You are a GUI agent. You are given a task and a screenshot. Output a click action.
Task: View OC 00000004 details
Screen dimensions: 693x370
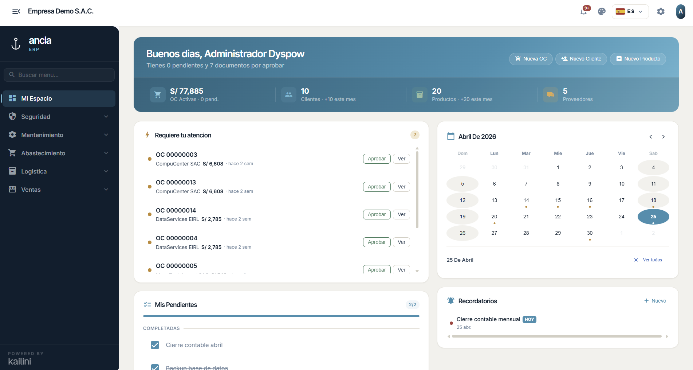401,242
